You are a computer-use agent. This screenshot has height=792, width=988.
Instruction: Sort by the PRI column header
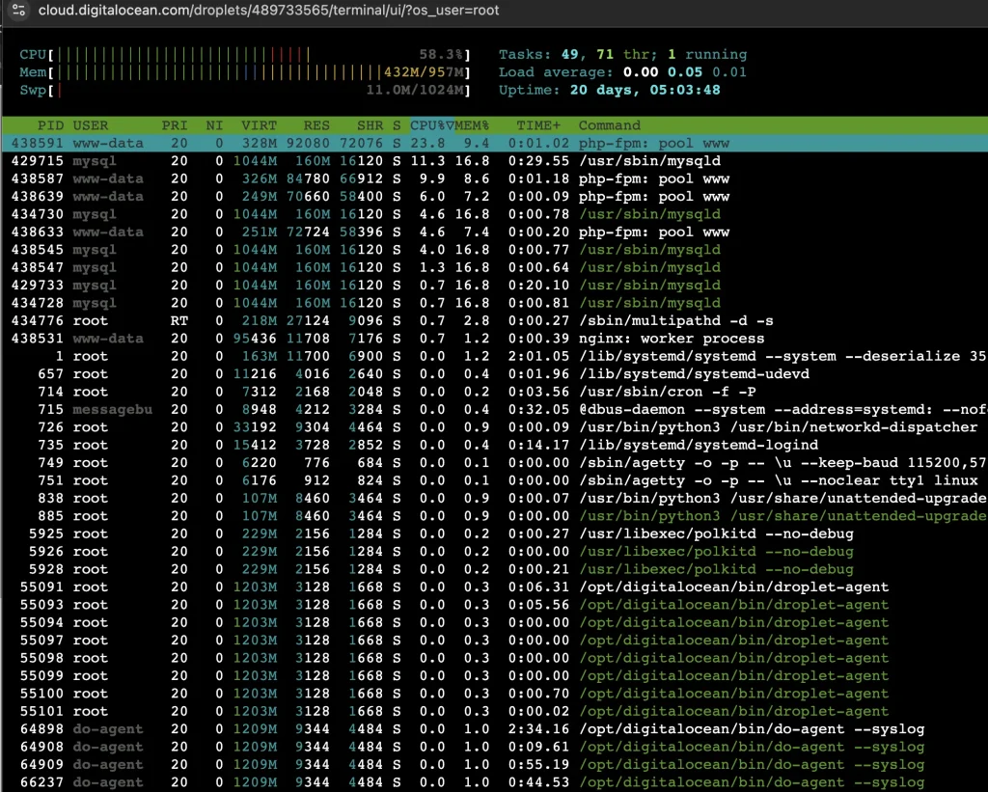pyautogui.click(x=174, y=125)
